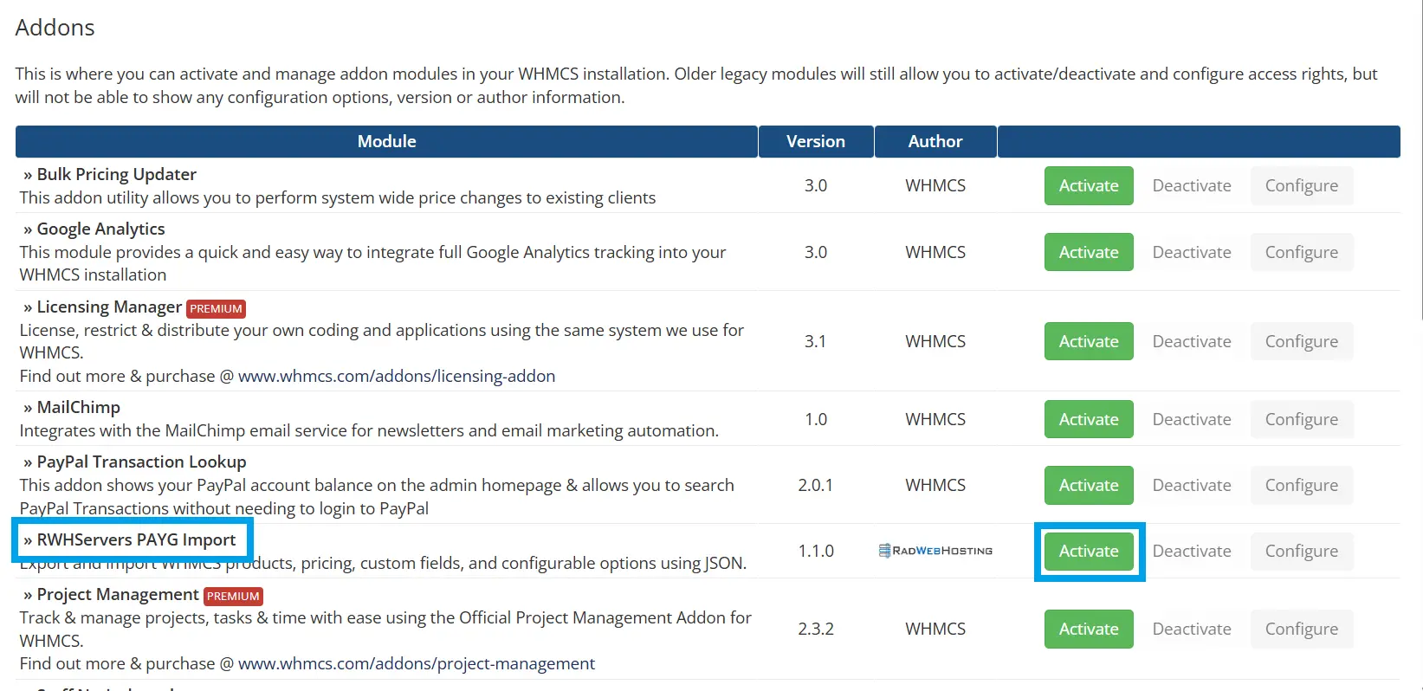1423x691 pixels.
Task: Click the PREMIUM badge beside Project Management
Action: pos(233,596)
